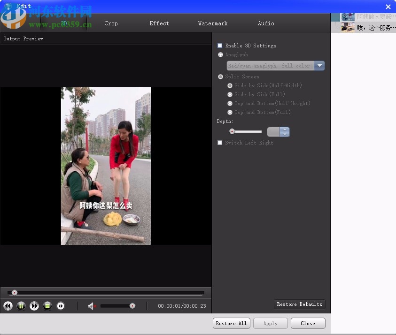
Task: Click the fast forward icon
Action: coord(34,306)
